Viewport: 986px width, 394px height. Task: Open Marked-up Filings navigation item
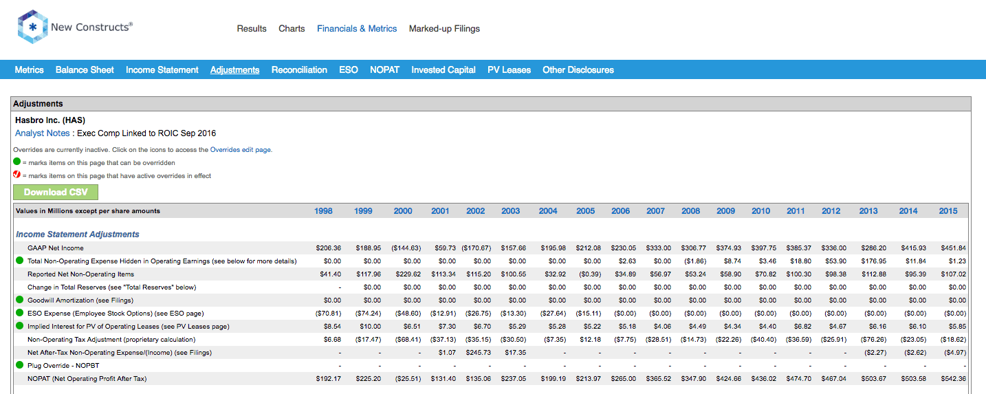pyautogui.click(x=444, y=29)
